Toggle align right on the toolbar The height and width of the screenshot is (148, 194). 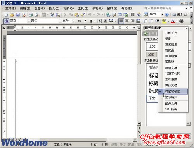click(133, 21)
